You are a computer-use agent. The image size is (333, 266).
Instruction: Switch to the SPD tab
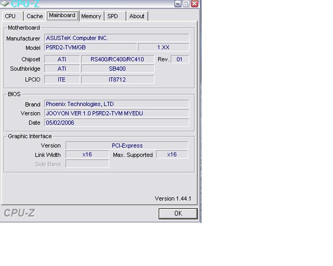point(115,16)
